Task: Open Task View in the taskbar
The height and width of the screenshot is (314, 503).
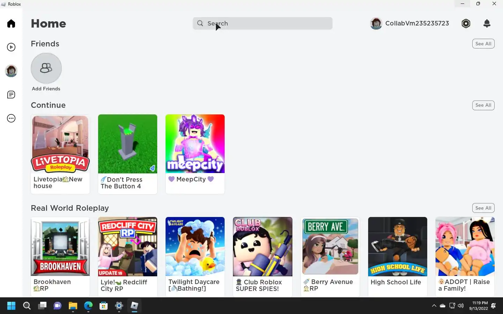Action: (x=42, y=306)
